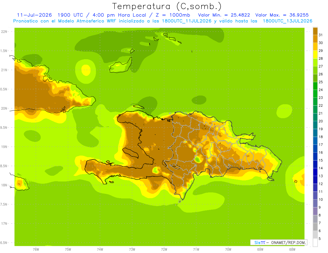Click legend value label '5'
The width and height of the screenshot is (328, 253).
pos(320,239)
